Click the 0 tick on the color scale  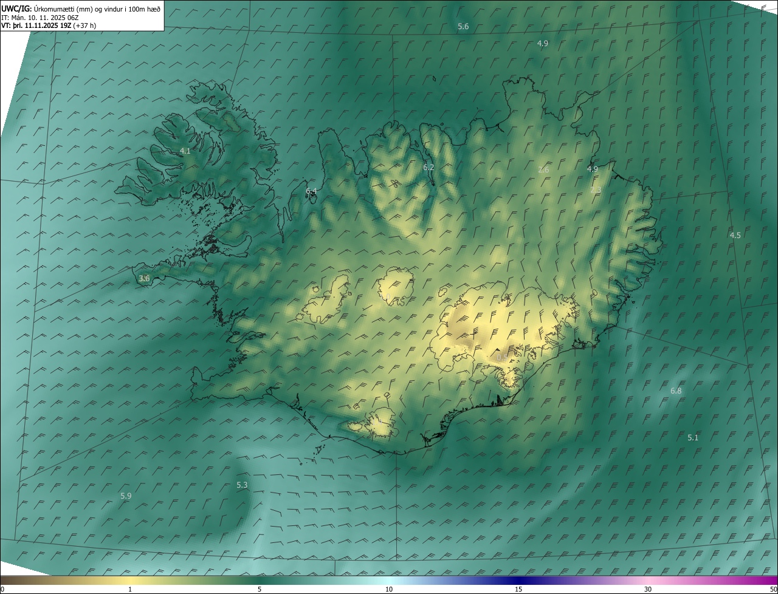coord(2,589)
